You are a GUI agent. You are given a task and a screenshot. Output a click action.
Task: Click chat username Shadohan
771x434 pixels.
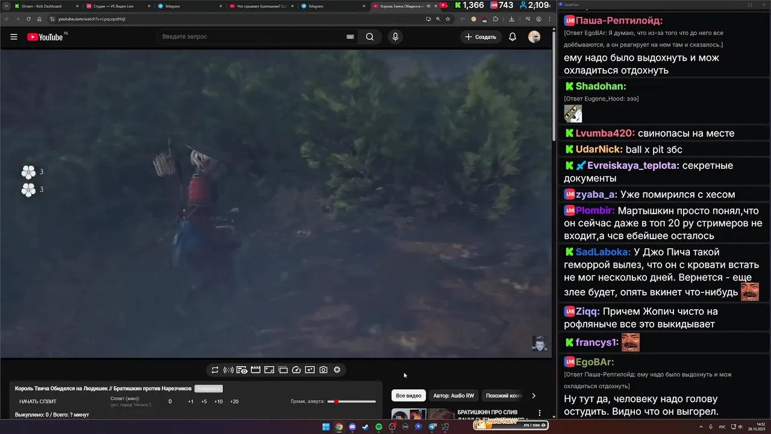coord(601,86)
